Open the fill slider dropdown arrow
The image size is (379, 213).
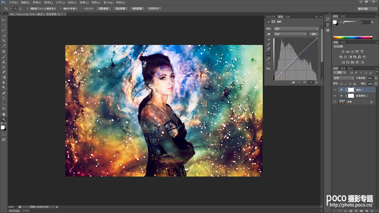click(376, 84)
